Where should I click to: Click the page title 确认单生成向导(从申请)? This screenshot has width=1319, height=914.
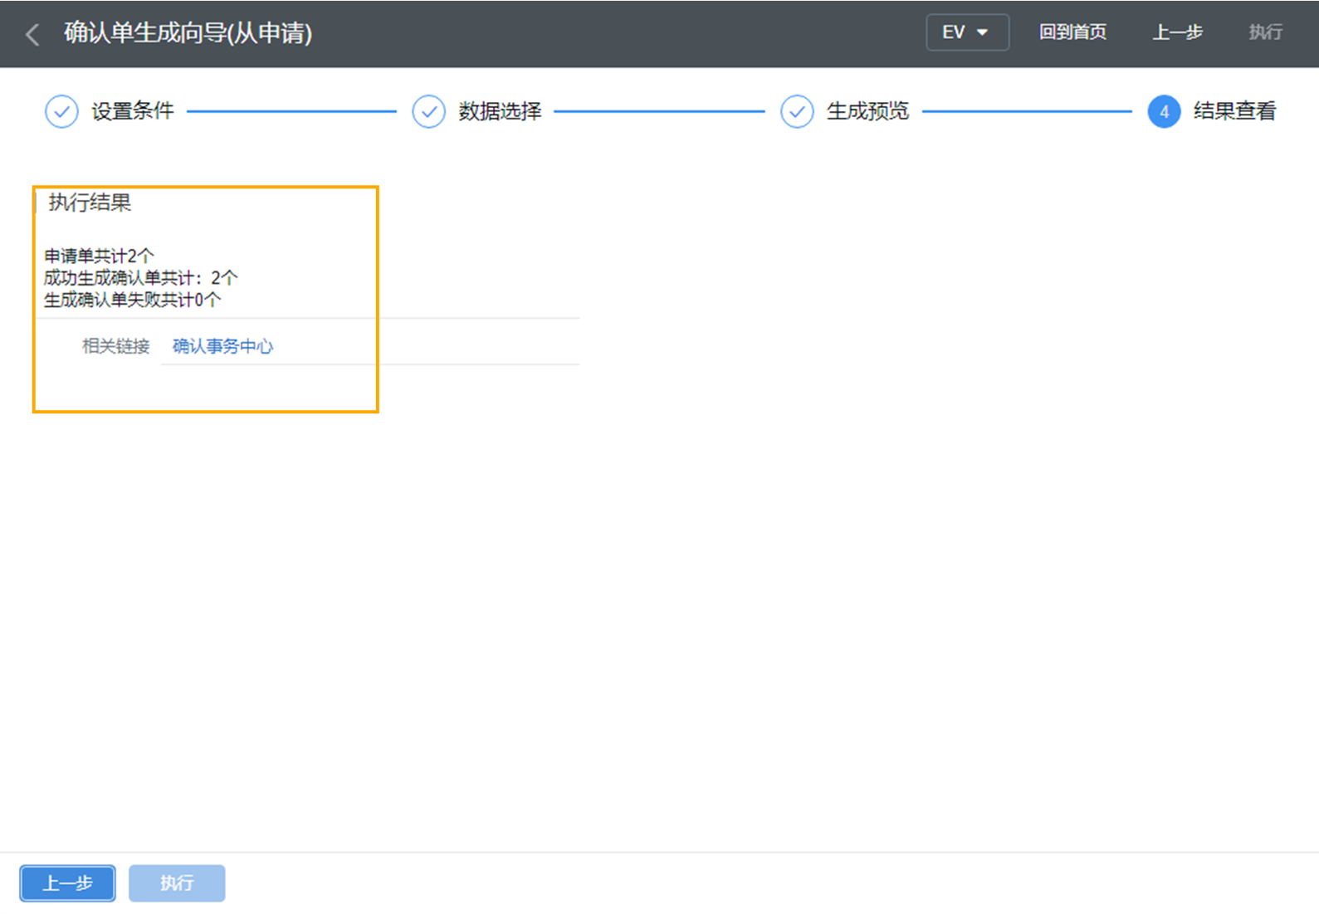coord(188,33)
